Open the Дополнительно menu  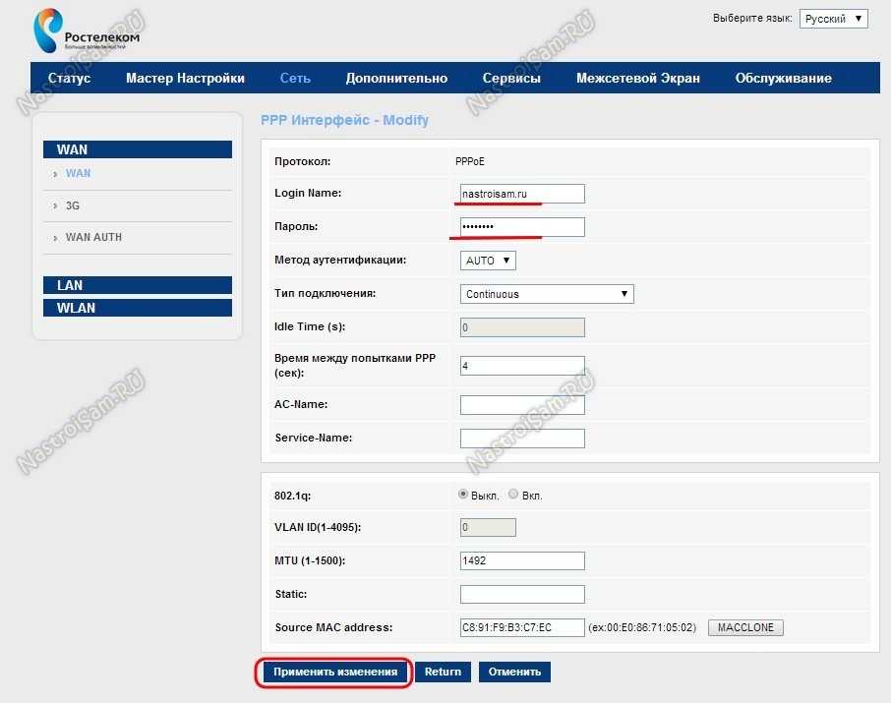tap(396, 79)
